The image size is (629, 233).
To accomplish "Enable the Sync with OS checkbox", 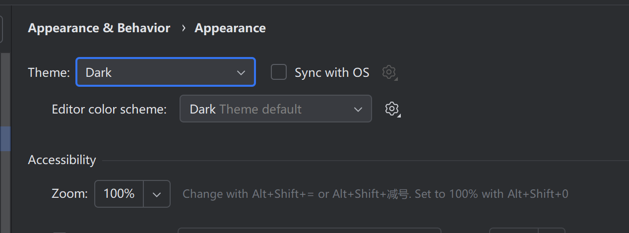I will [x=279, y=72].
